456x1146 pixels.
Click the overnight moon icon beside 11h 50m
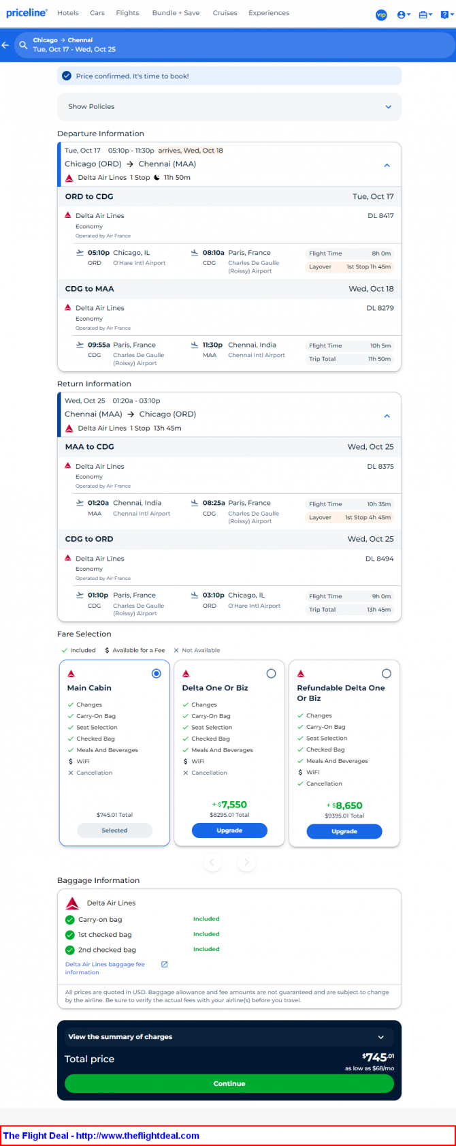coord(157,177)
